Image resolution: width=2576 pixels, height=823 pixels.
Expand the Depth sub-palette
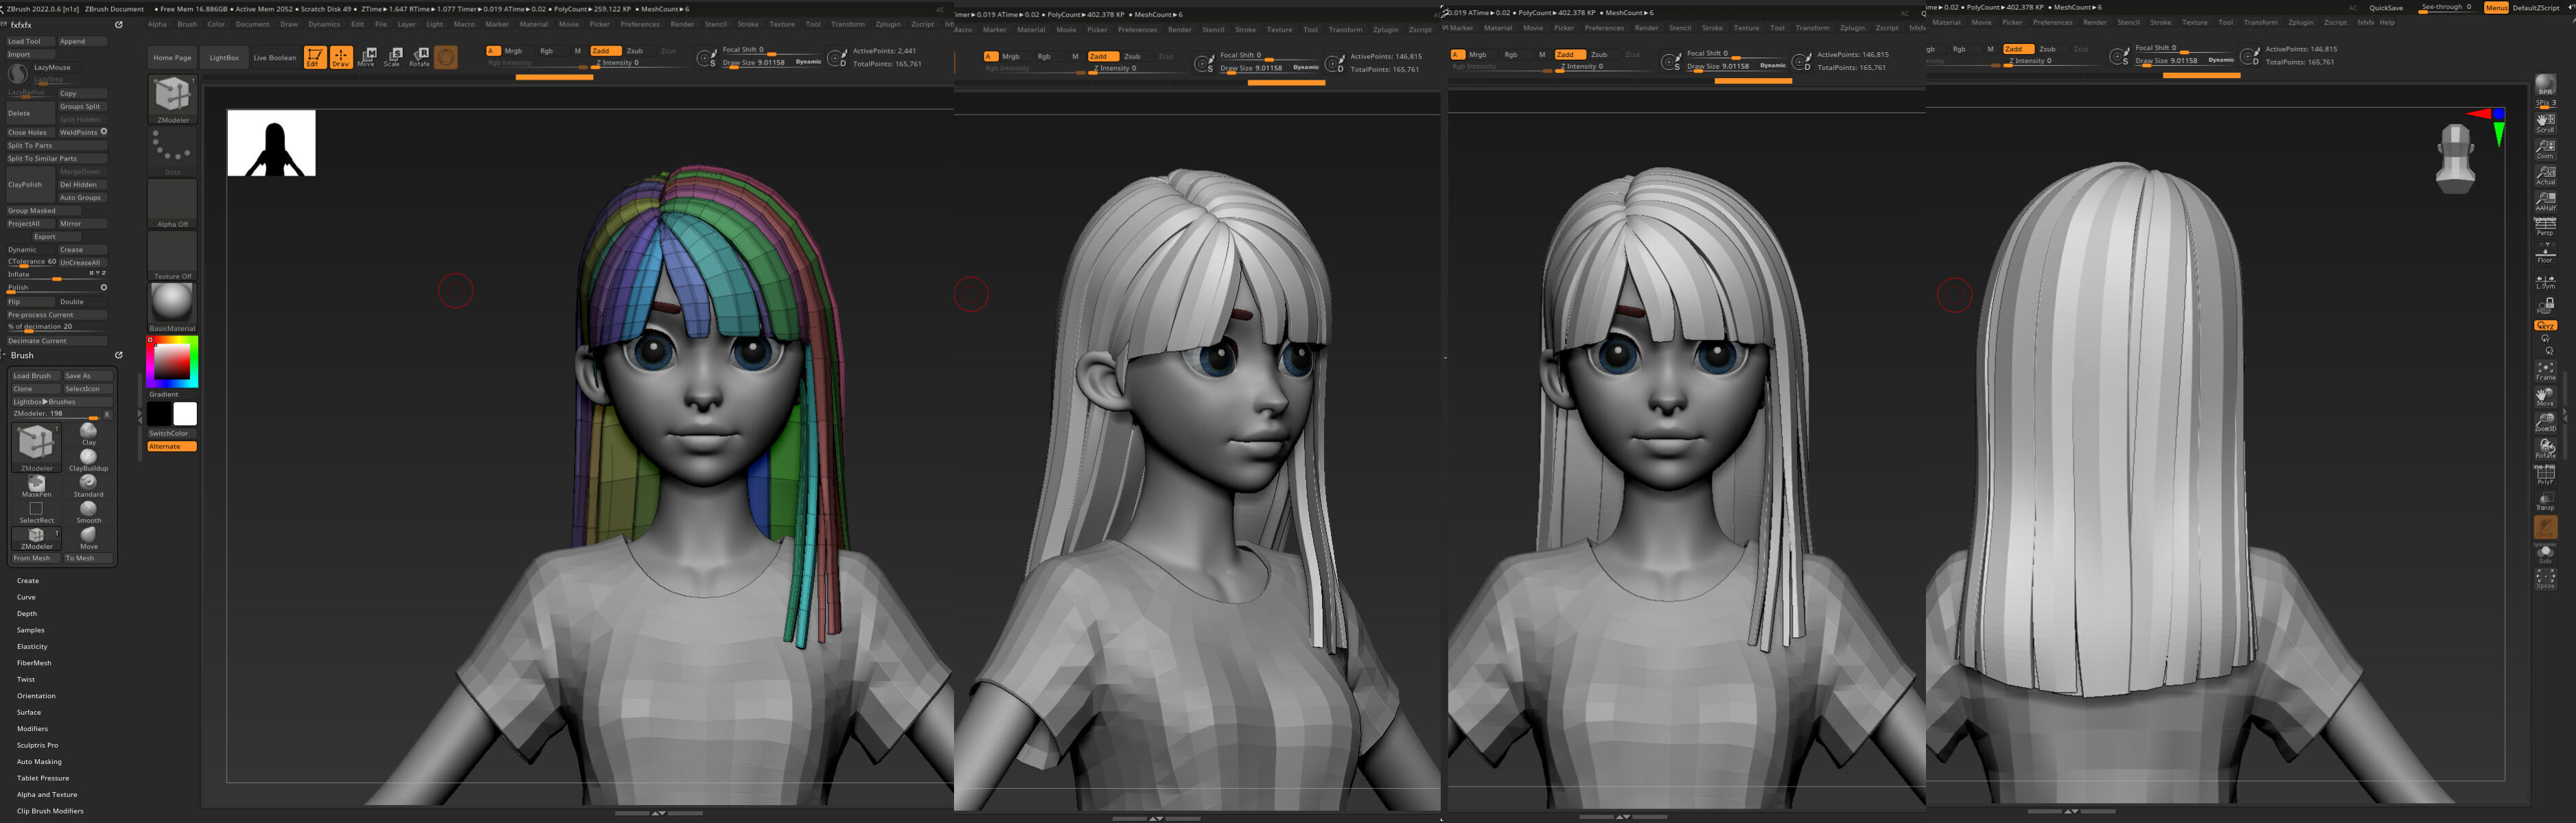[x=27, y=613]
